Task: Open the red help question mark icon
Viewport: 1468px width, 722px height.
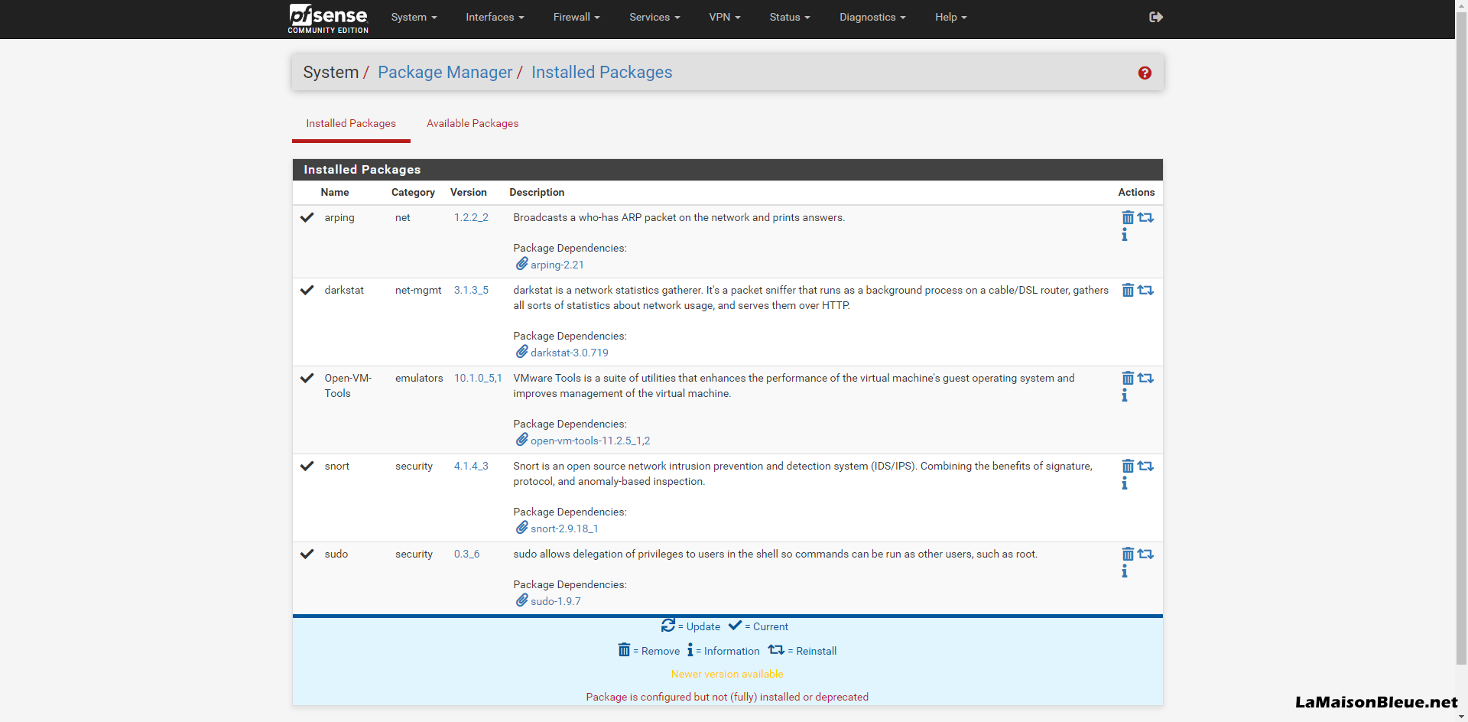Action: [1145, 73]
